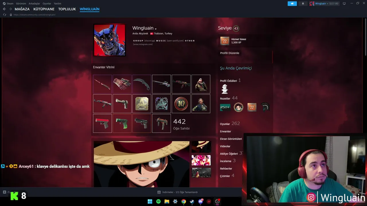This screenshot has width=367, height=206.
Task: Select the MP7 submachine gun showcase item
Action: pyautogui.click(x=161, y=123)
